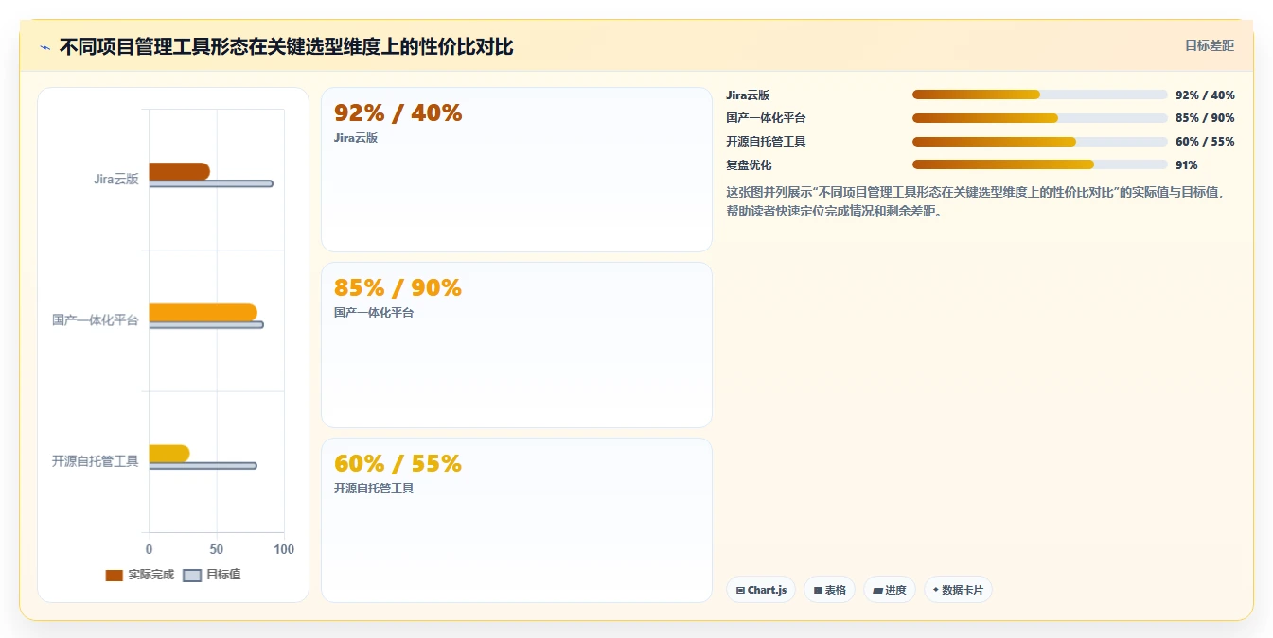Click the square icon in the 表格 tag

(818, 590)
